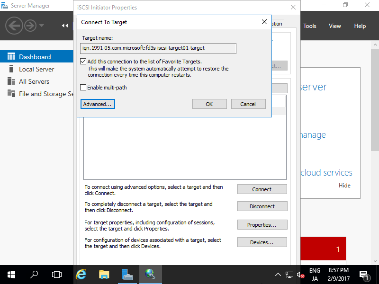This screenshot has width=379, height=284.
Task: Click the double-arrow breadcrumb collapse icon
Action: click(64, 26)
